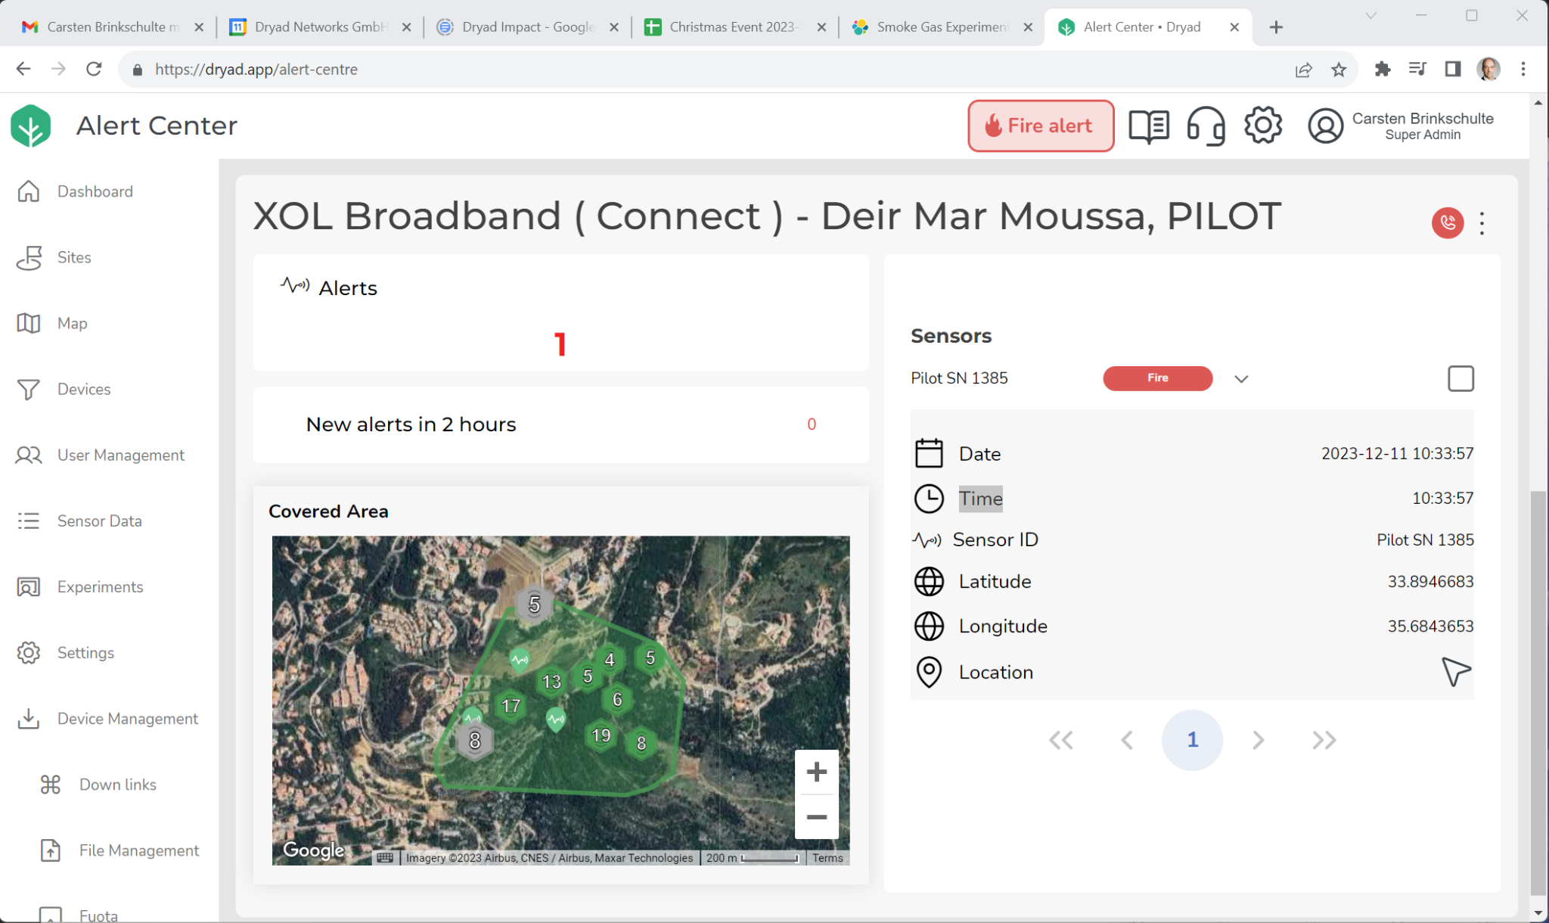Go to previous sensors page
Viewport: 1549px width, 923px height.
[x=1127, y=740]
